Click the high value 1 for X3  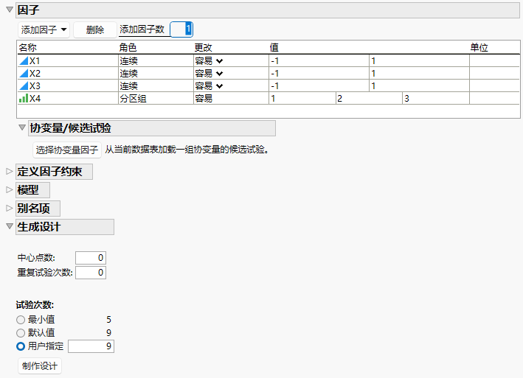point(419,86)
